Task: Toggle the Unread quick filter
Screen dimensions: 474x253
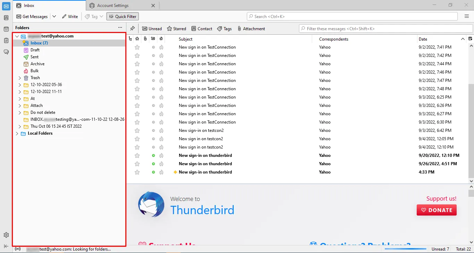Action: 152,29
